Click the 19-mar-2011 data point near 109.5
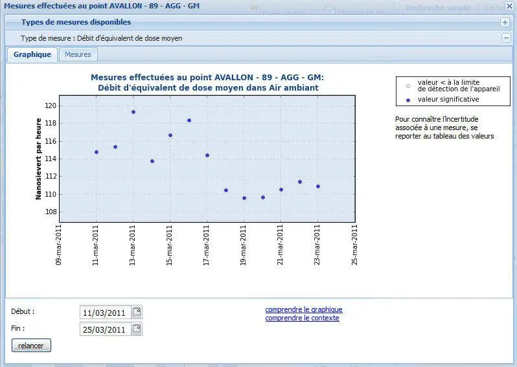This screenshot has height=367, width=517. [x=244, y=198]
